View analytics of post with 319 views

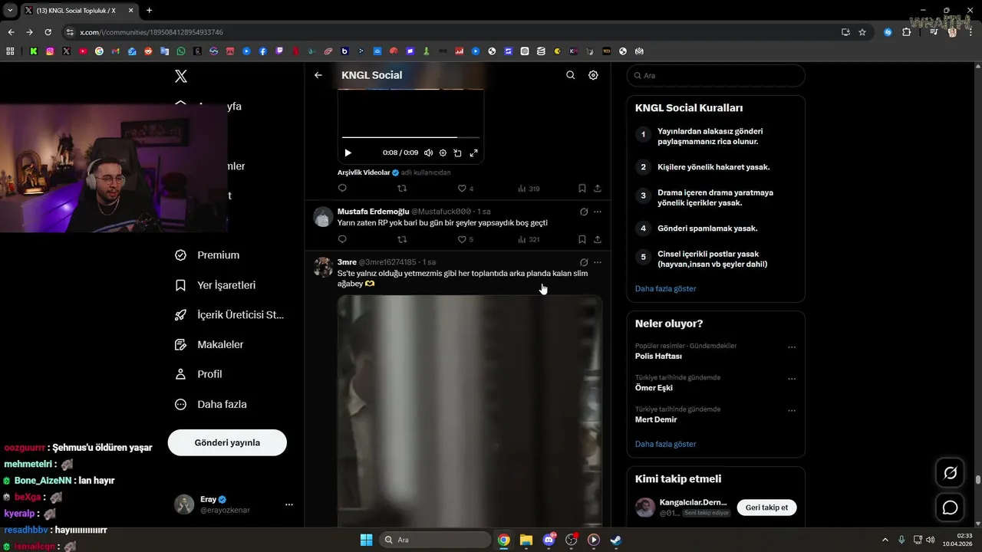tap(529, 188)
